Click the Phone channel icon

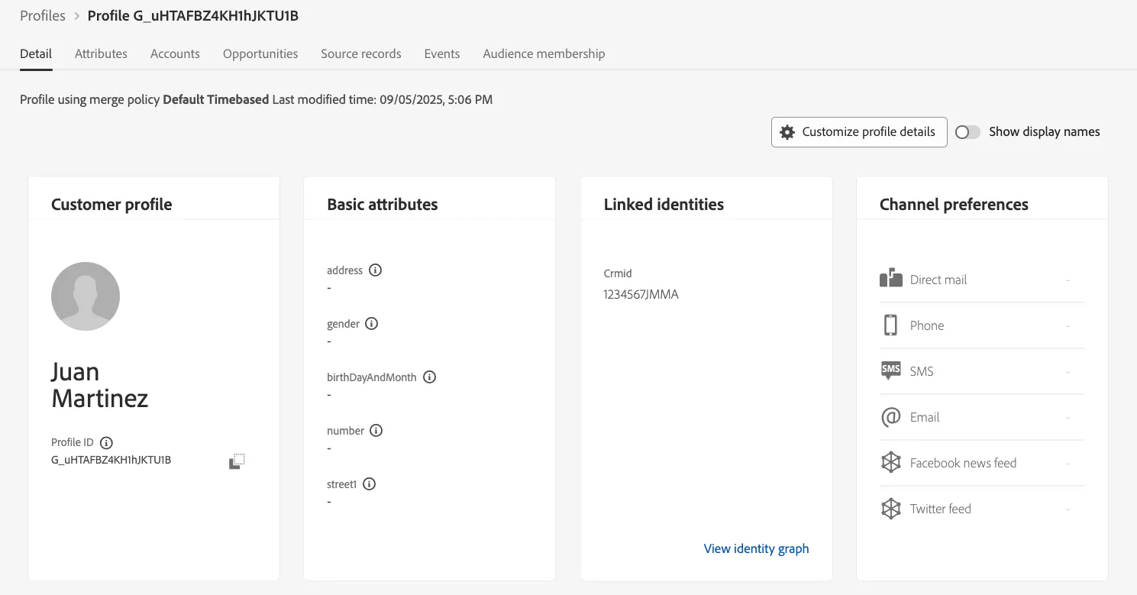890,325
